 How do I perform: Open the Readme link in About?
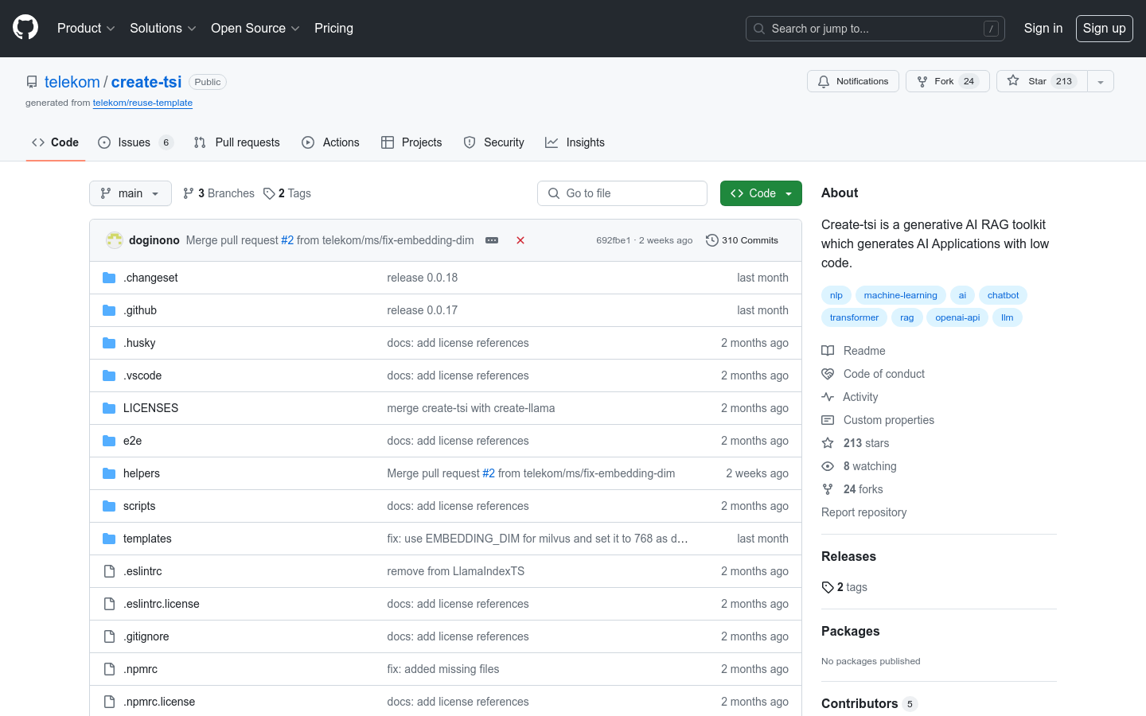tap(854, 351)
